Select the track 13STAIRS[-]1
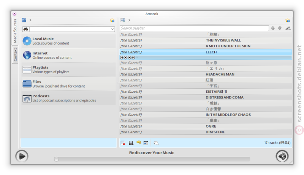The width and height of the screenshot is (304, 175). [x=206, y=92]
